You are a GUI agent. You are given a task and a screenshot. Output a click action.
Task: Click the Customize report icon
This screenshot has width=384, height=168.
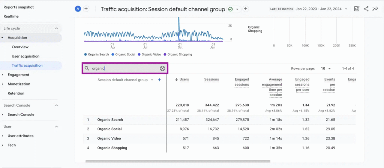(x=357, y=9)
